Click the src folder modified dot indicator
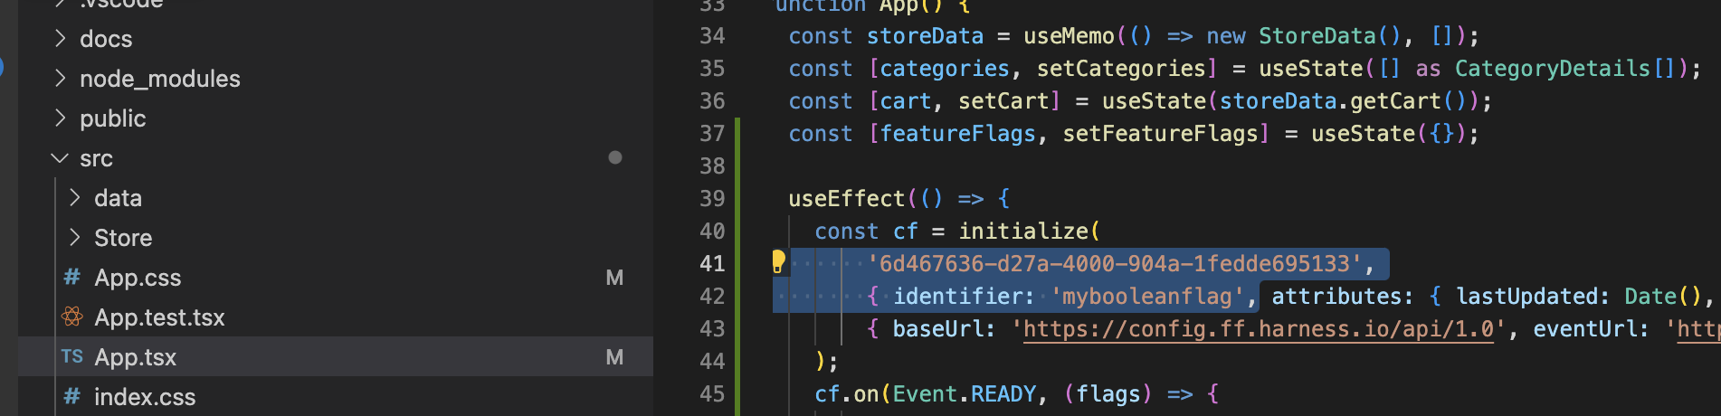This screenshot has width=1721, height=416. point(615,158)
